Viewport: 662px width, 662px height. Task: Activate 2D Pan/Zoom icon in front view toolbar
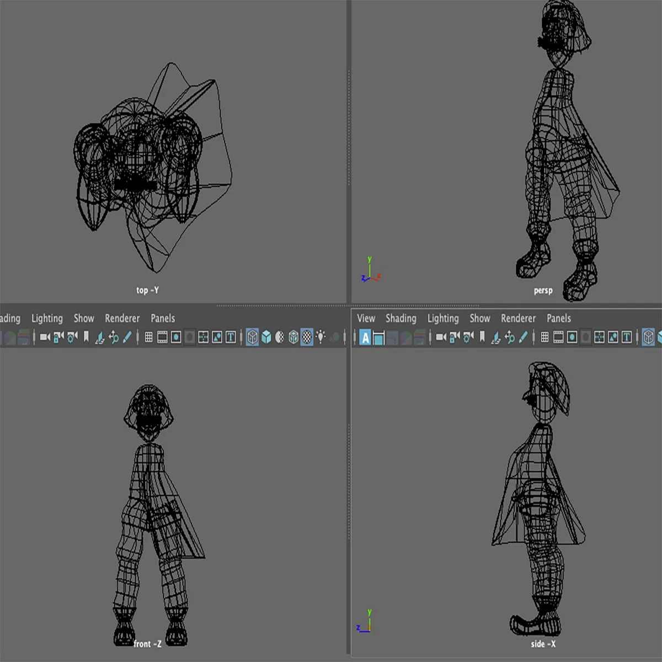113,337
